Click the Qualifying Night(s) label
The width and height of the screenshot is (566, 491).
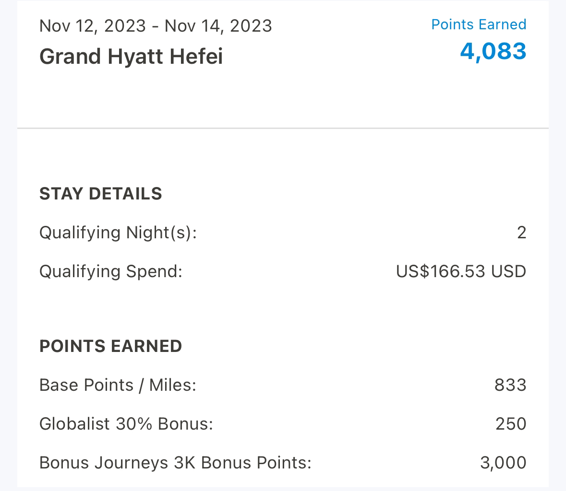pyautogui.click(x=118, y=233)
